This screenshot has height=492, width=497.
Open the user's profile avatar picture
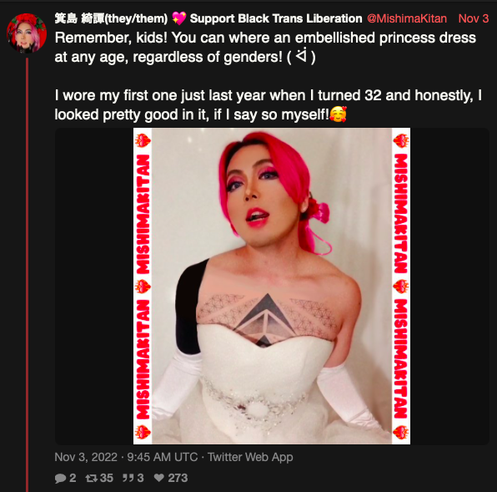(27, 33)
